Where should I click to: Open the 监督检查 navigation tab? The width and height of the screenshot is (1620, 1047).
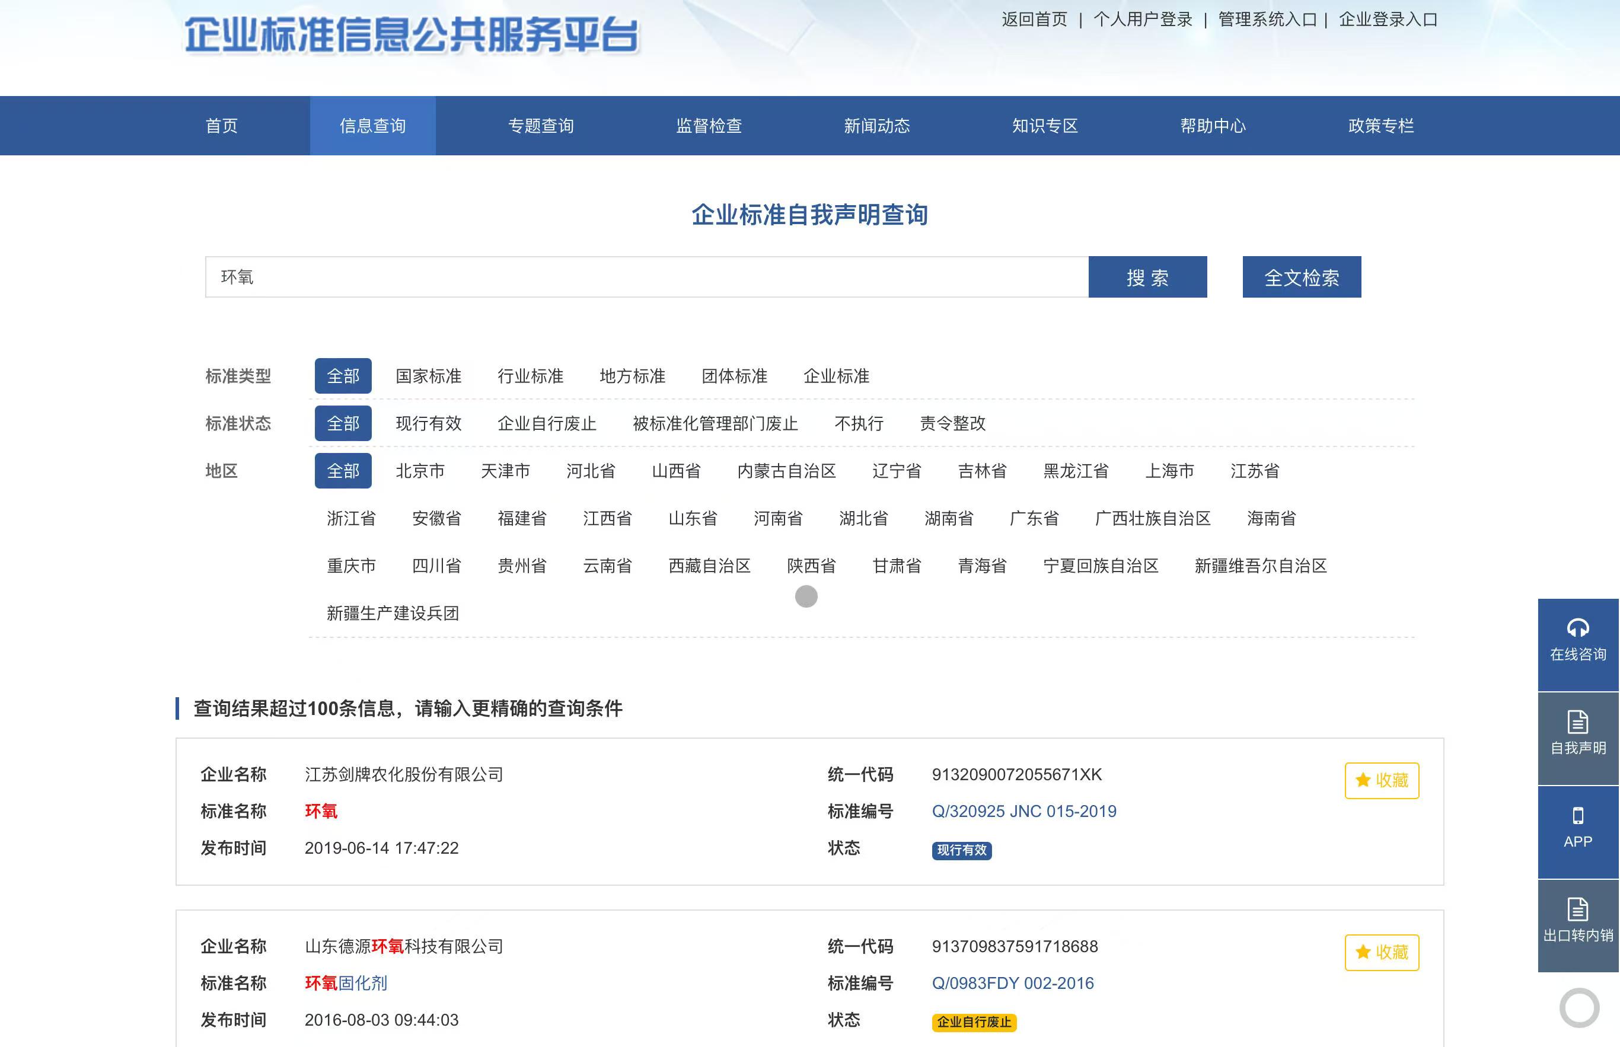tap(709, 126)
